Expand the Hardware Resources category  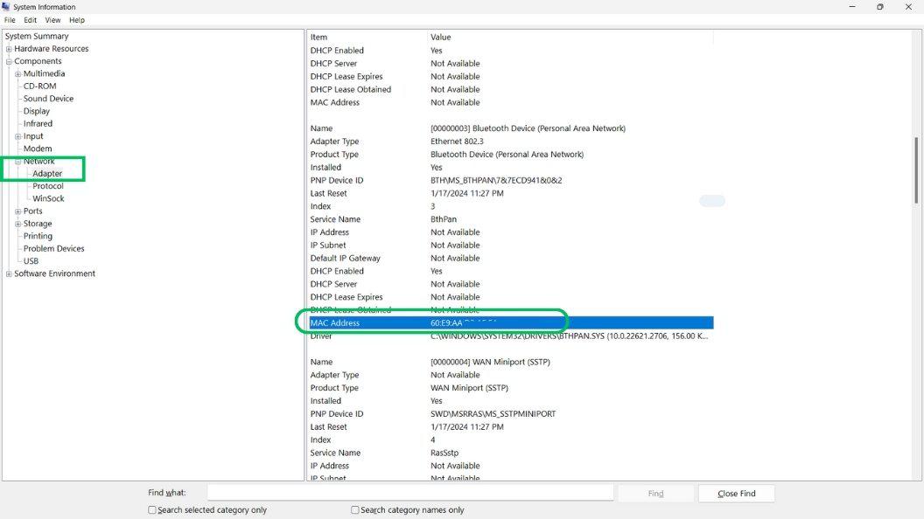coord(7,48)
